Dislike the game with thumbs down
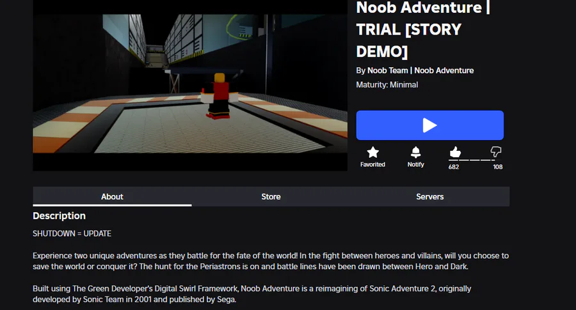 (496, 151)
